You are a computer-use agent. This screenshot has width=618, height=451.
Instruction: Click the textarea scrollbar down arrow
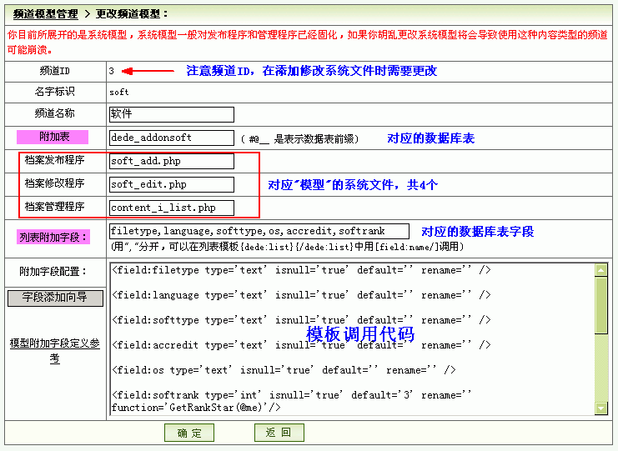(601, 408)
